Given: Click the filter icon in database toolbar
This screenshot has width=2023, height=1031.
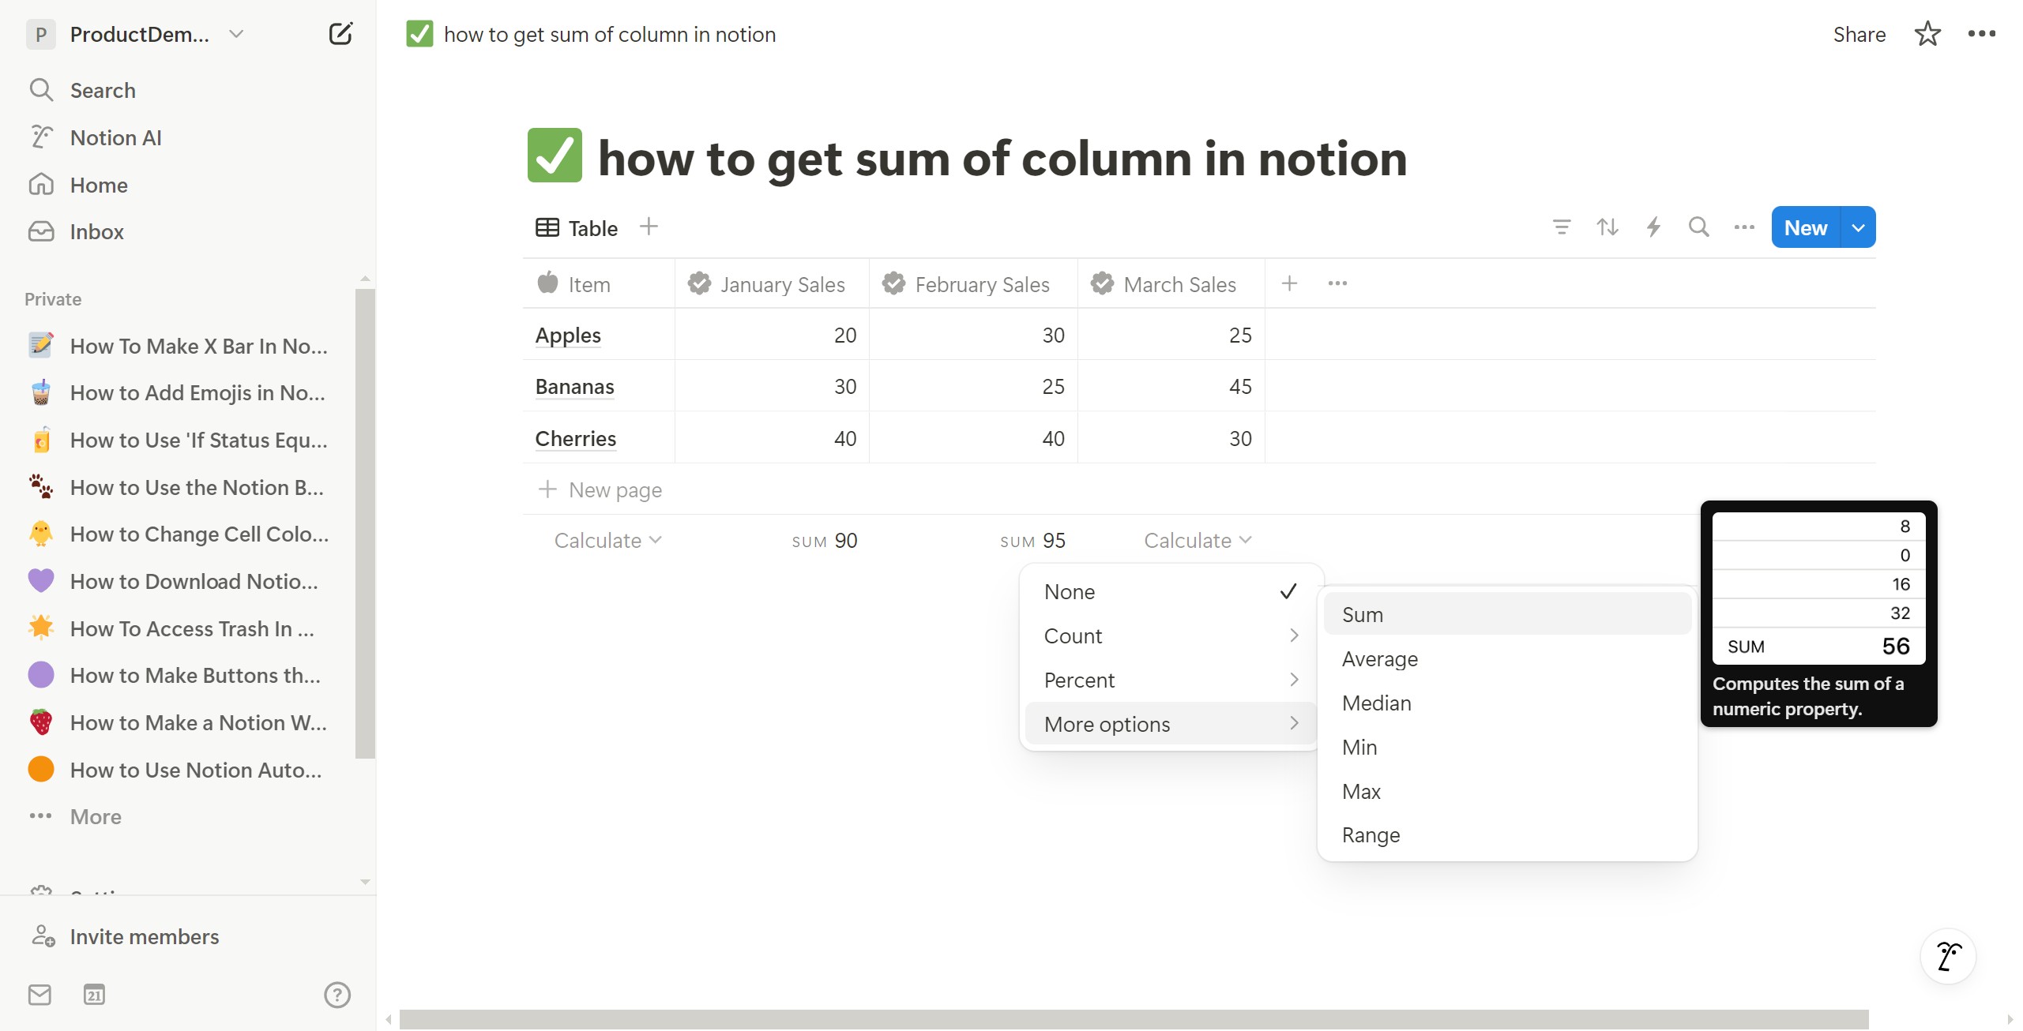Looking at the screenshot, I should (x=1561, y=227).
